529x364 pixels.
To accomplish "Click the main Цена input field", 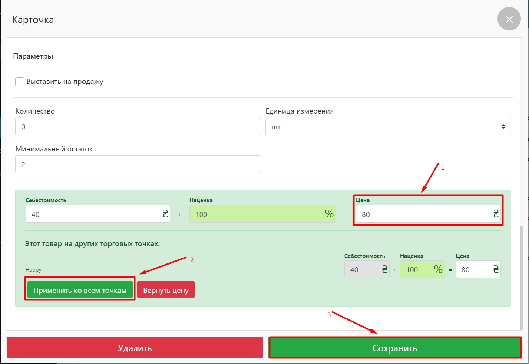I will (x=423, y=214).
